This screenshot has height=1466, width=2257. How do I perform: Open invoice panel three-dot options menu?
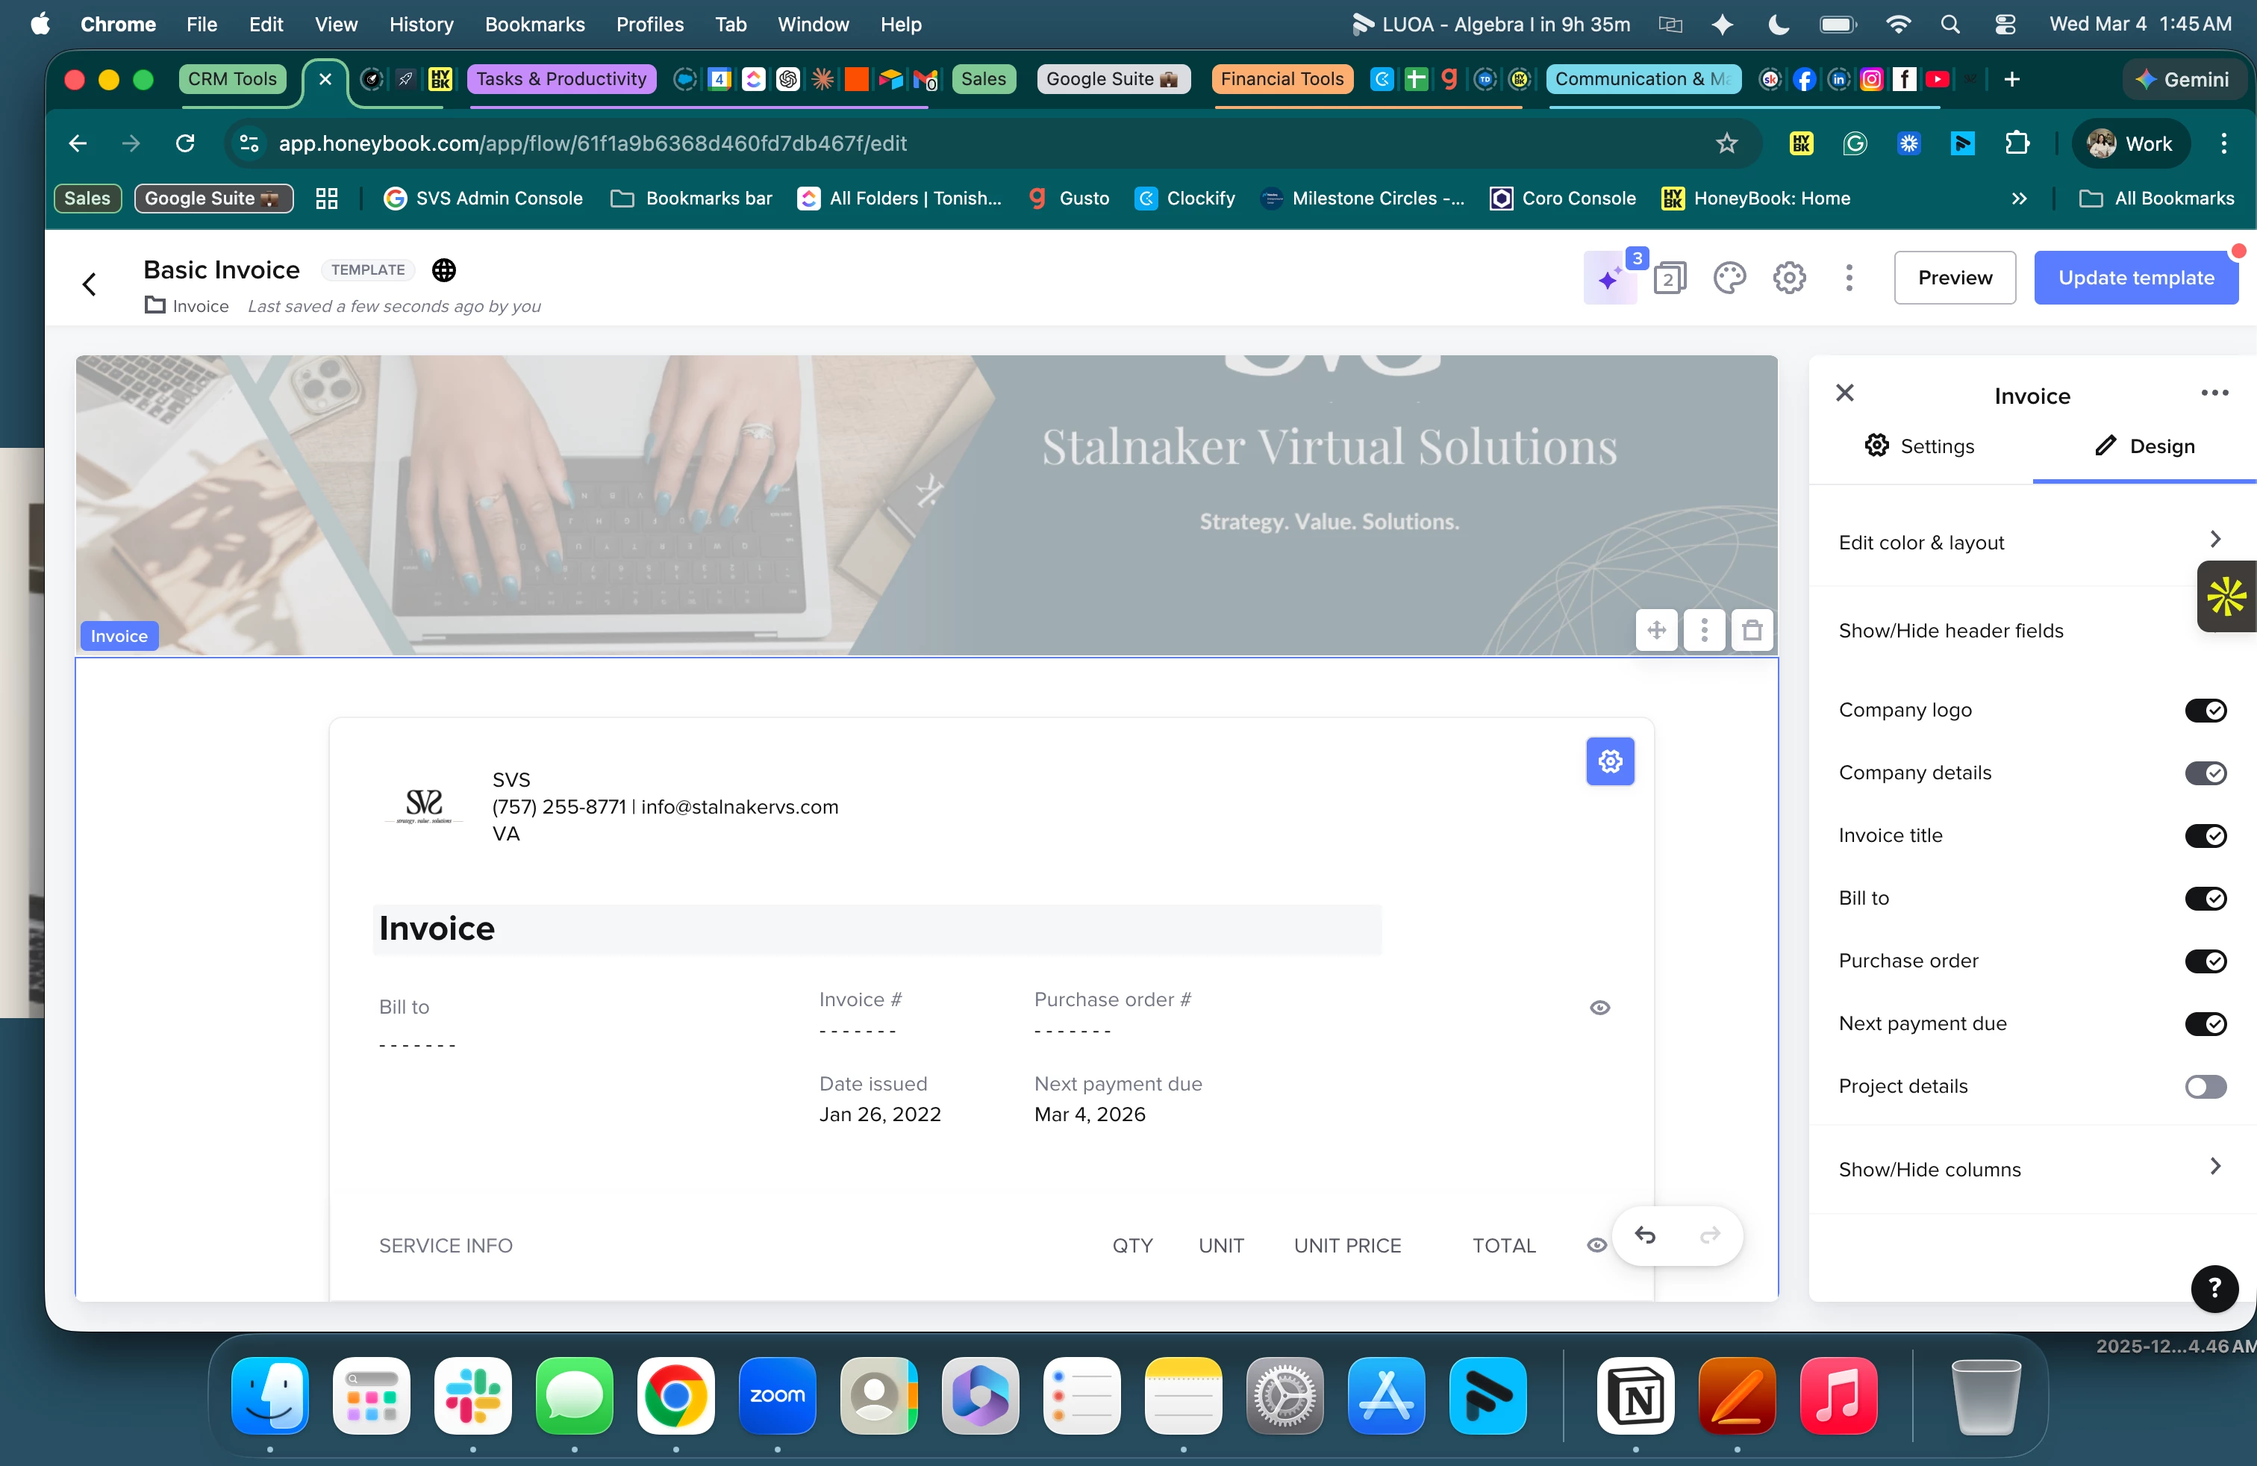click(x=2214, y=393)
